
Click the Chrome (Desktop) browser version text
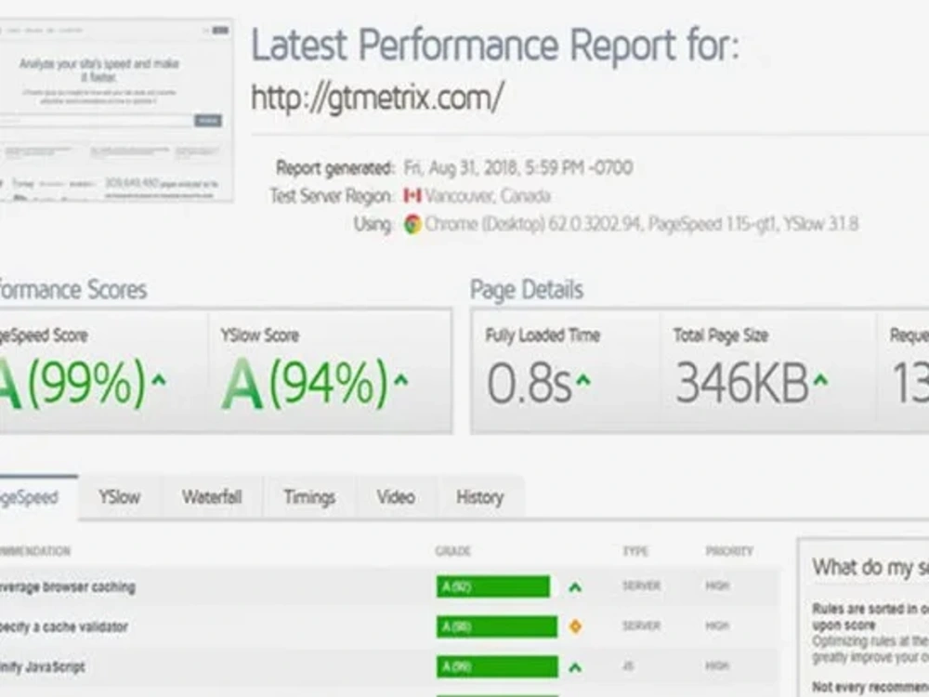click(x=642, y=224)
